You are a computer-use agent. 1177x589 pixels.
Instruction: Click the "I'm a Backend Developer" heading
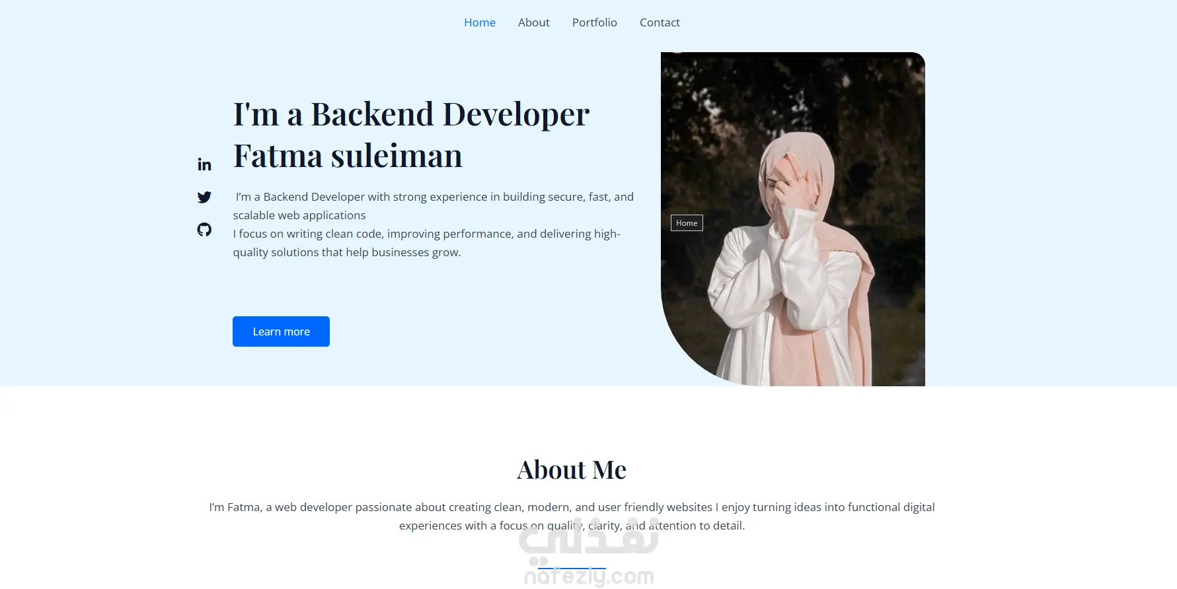[x=411, y=114]
